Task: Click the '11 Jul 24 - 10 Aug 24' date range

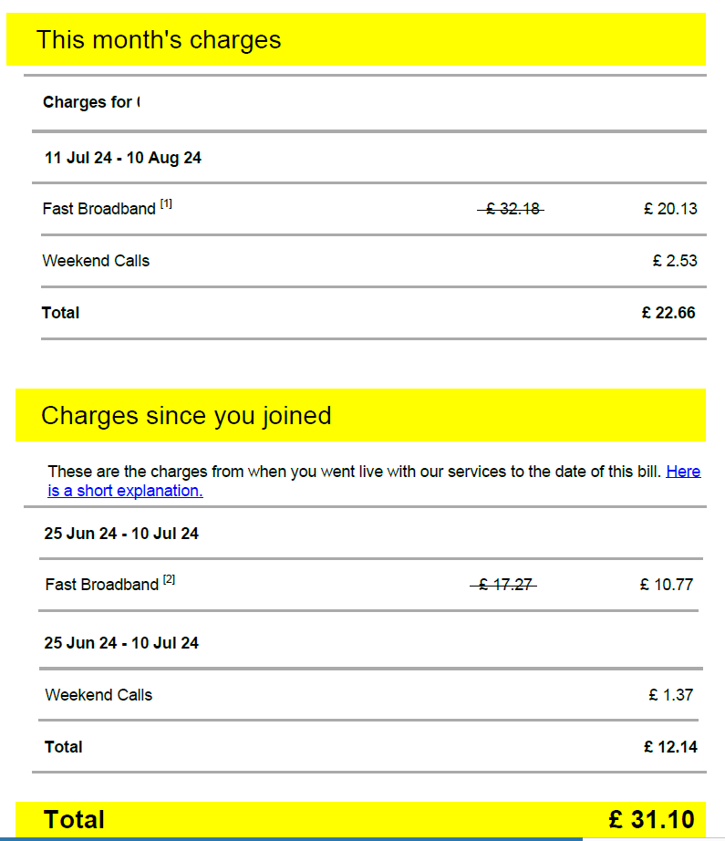Action: pos(123,158)
